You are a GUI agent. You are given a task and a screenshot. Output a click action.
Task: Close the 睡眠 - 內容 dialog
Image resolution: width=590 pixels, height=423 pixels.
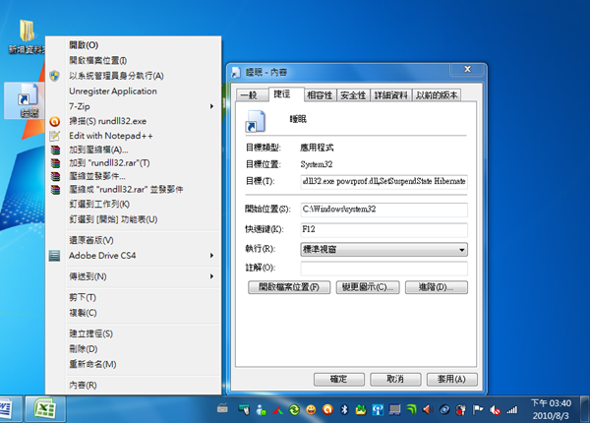point(467,69)
